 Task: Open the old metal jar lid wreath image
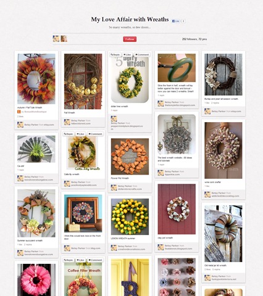coord(223,234)
